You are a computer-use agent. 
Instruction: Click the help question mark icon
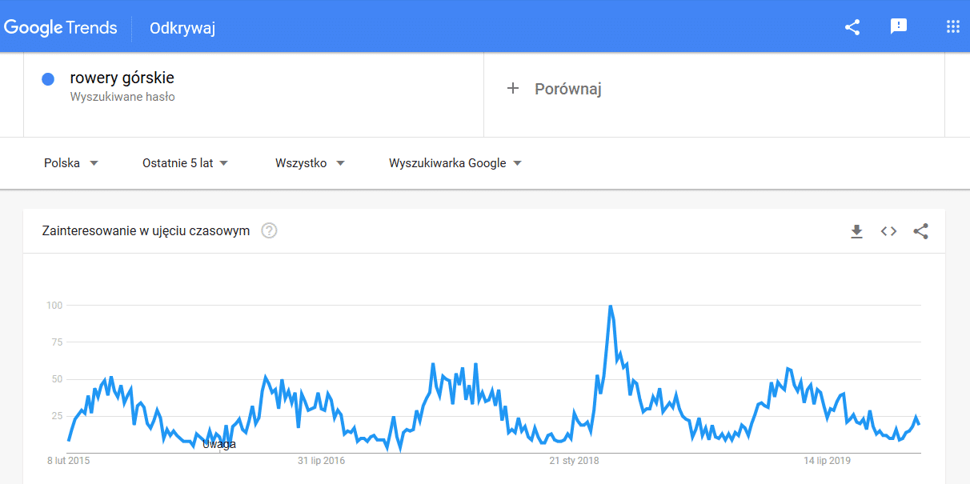[x=269, y=231]
